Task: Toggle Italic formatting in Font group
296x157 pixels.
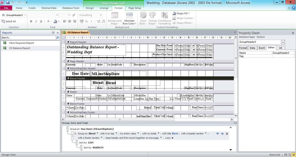Action: (36, 21)
